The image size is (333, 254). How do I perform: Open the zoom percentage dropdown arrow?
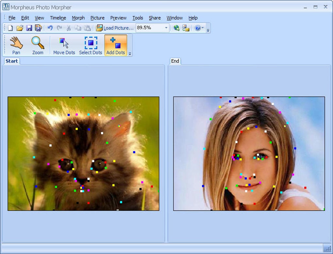(166, 28)
